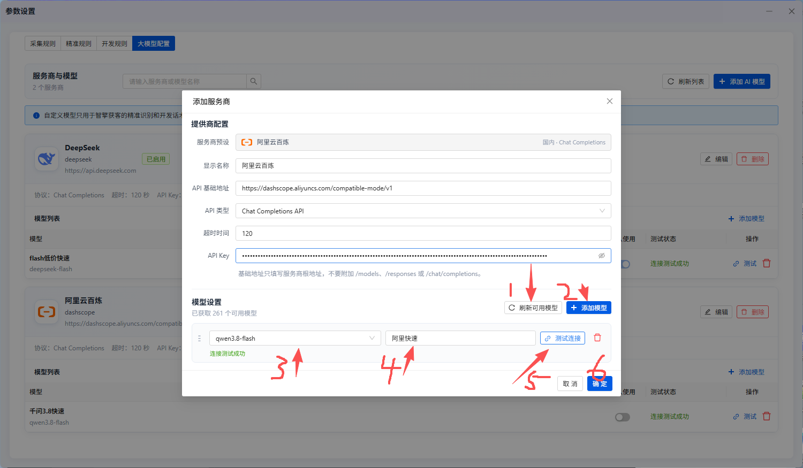Click the 超时时间 input field
The height and width of the screenshot is (468, 803).
423,233
